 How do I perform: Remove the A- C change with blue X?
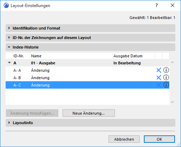pyautogui.click(x=159, y=85)
